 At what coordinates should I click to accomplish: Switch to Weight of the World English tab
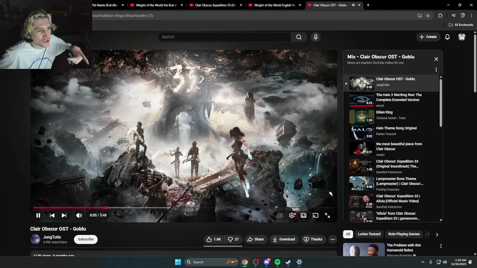pos(275,5)
